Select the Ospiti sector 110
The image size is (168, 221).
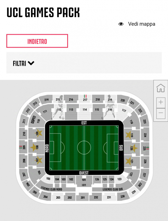[x=37, y=120]
